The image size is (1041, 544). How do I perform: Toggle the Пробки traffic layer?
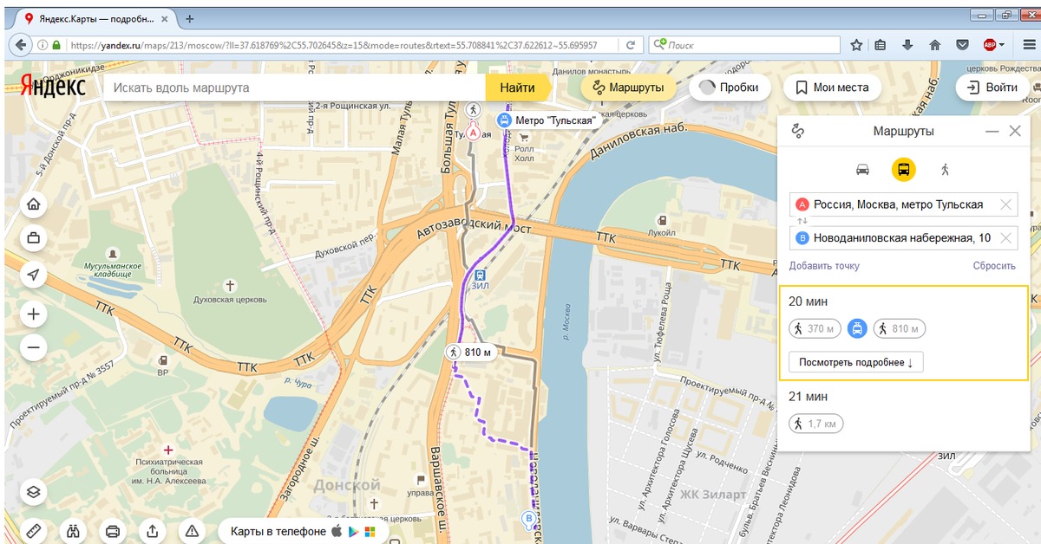(729, 87)
